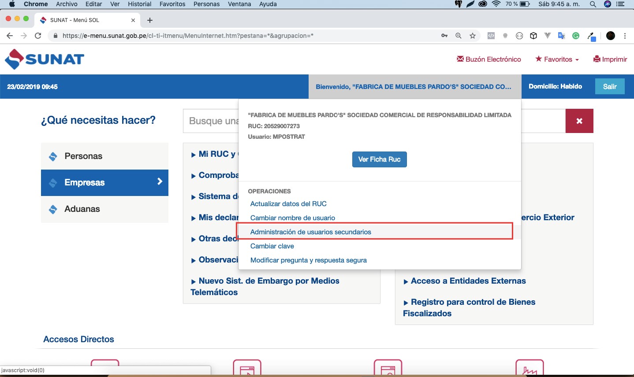Click the lock icon in address bar
The image size is (634, 377).
56,36
